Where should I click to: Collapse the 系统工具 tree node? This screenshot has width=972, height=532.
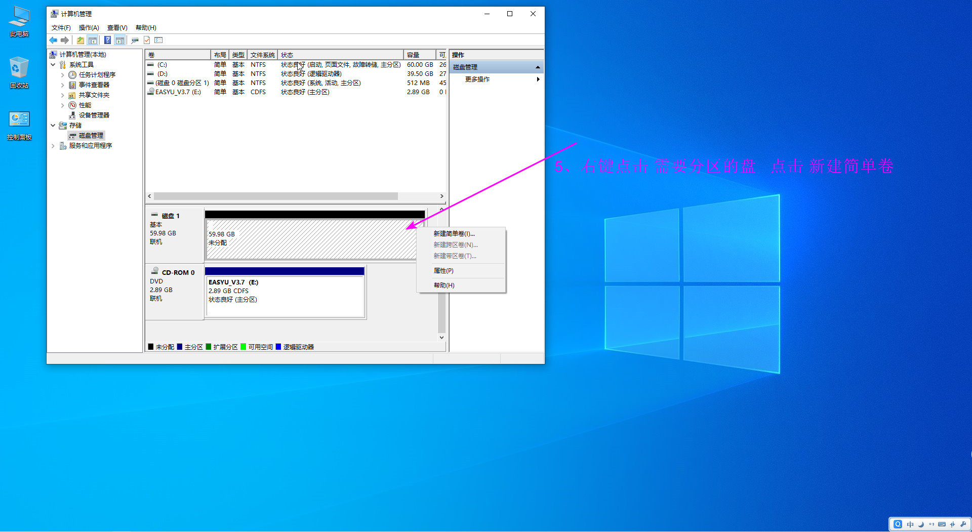(53, 65)
